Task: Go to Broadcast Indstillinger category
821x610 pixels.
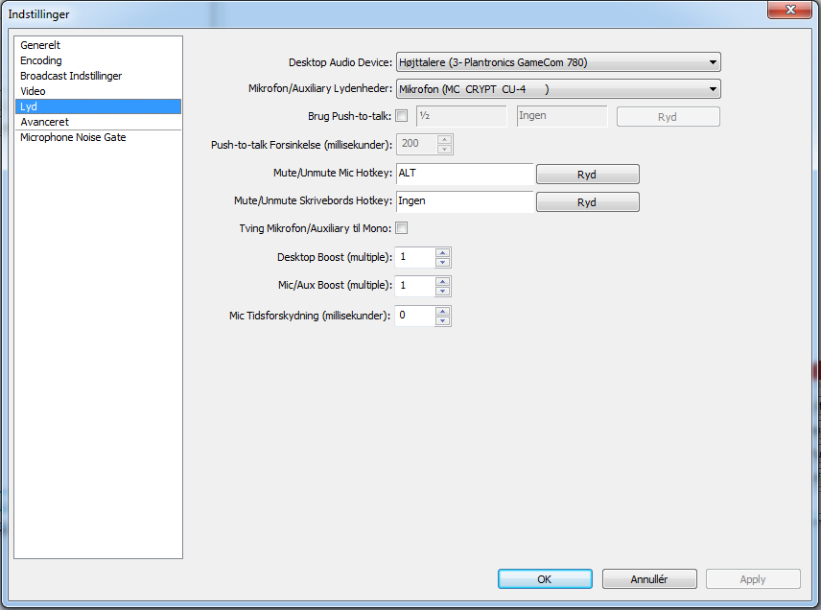Action: tap(71, 76)
